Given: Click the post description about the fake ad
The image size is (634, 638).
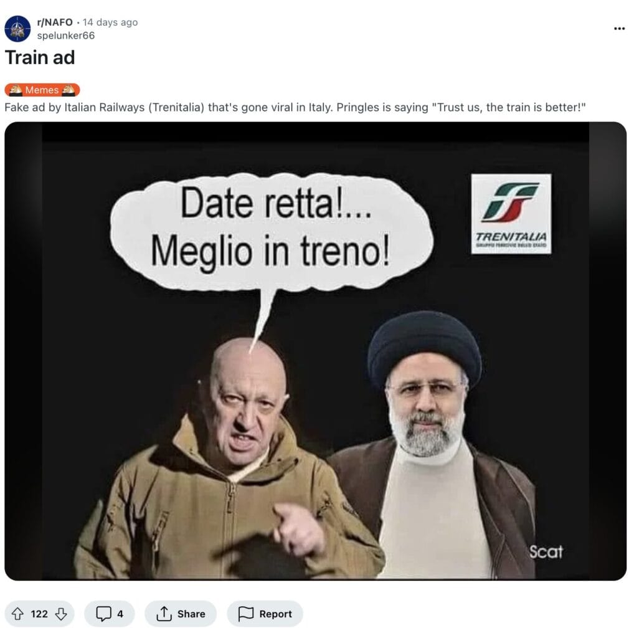Looking at the screenshot, I should pos(295,107).
